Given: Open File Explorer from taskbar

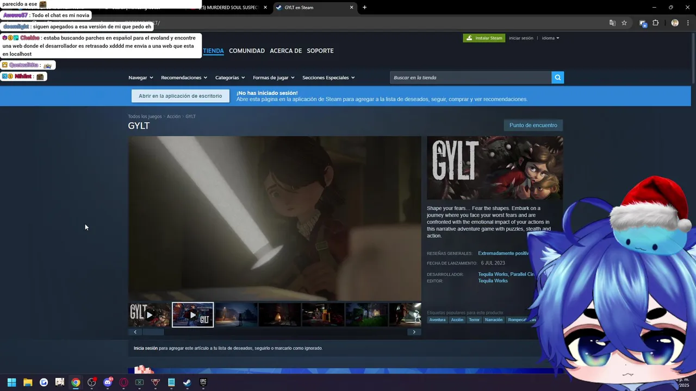Looking at the screenshot, I should [x=28, y=382].
